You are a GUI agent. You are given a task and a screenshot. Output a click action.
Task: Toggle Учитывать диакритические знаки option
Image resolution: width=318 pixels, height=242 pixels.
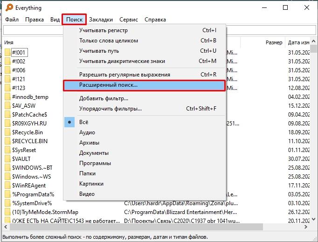pos(145,61)
